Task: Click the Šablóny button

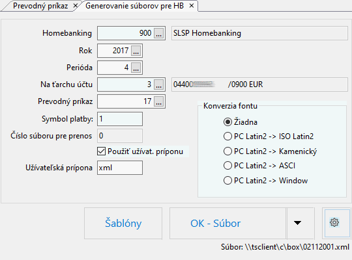Action: (123, 223)
